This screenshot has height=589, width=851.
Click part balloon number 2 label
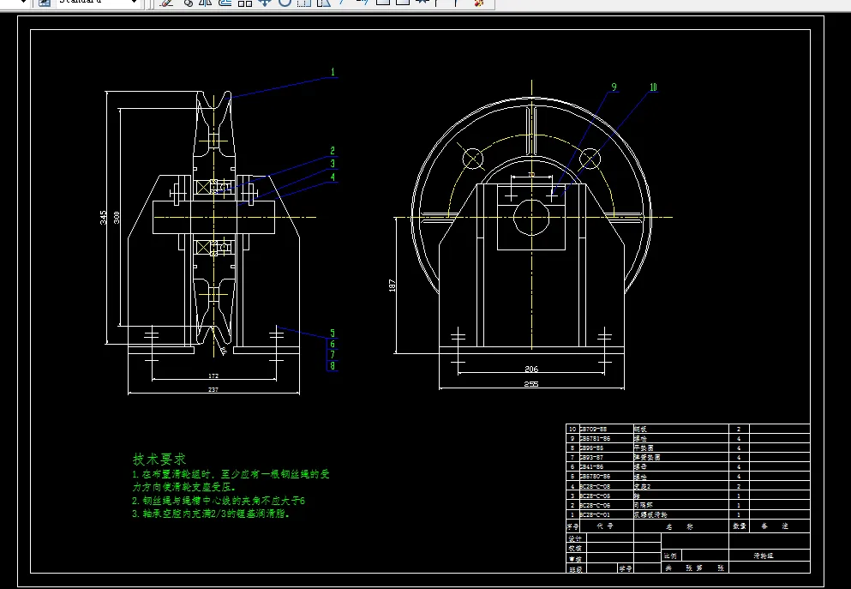pos(333,151)
